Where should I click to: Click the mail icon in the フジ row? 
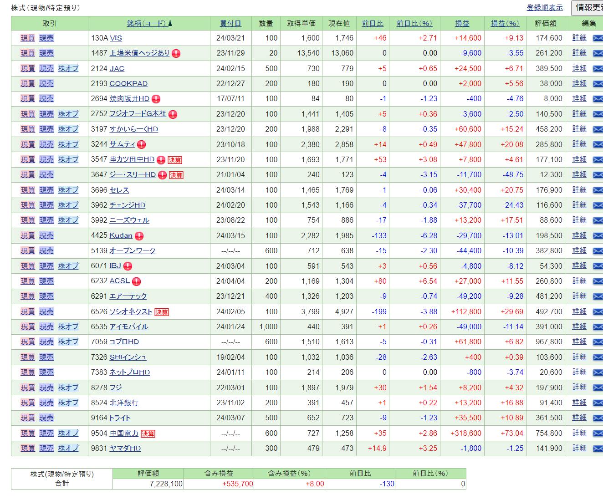tap(598, 388)
